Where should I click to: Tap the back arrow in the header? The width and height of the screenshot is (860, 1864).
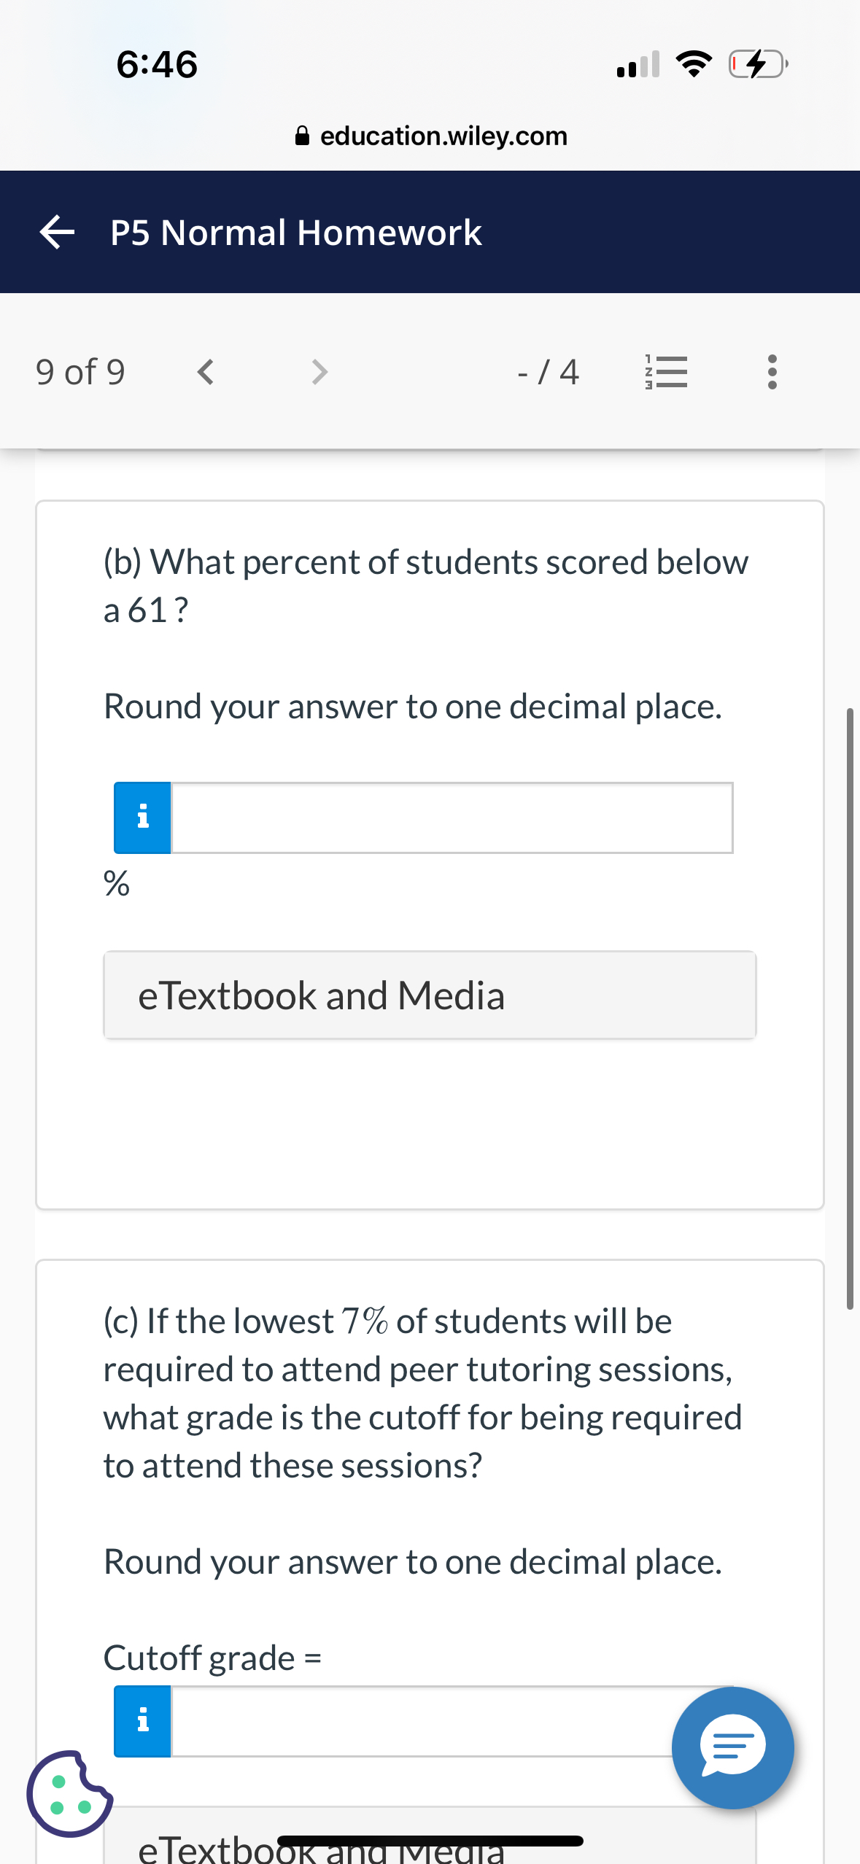[x=55, y=233]
